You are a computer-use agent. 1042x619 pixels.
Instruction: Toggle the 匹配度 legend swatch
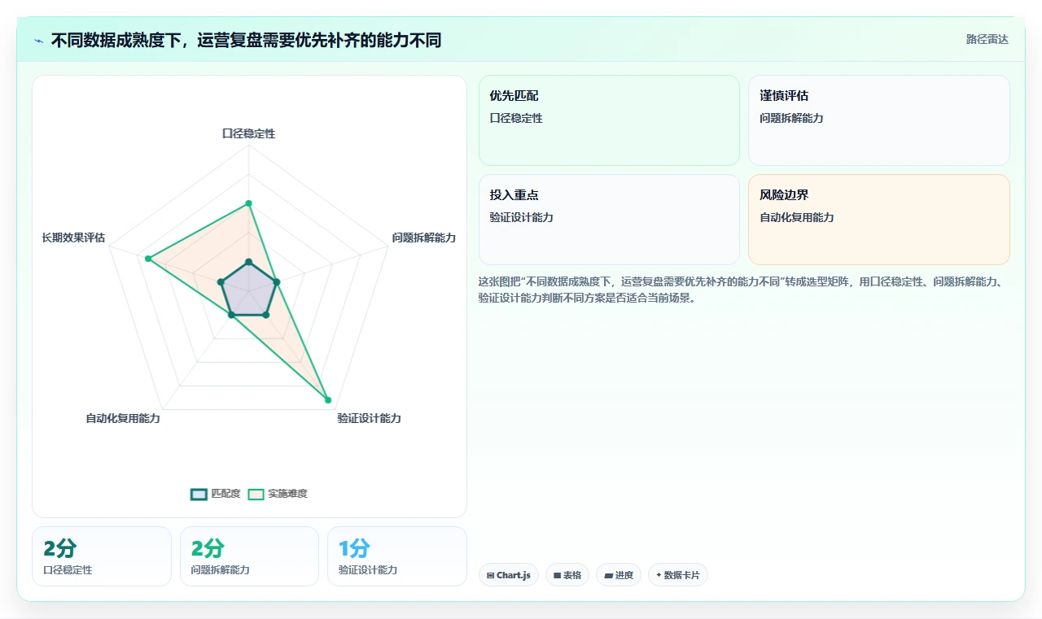point(199,494)
